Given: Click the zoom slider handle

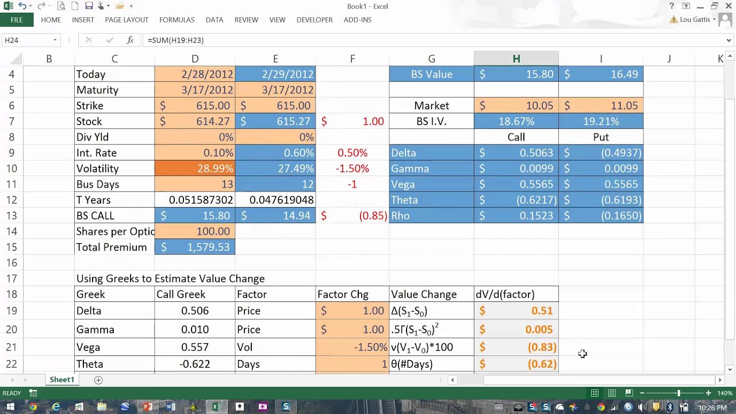Looking at the screenshot, I should [678, 393].
